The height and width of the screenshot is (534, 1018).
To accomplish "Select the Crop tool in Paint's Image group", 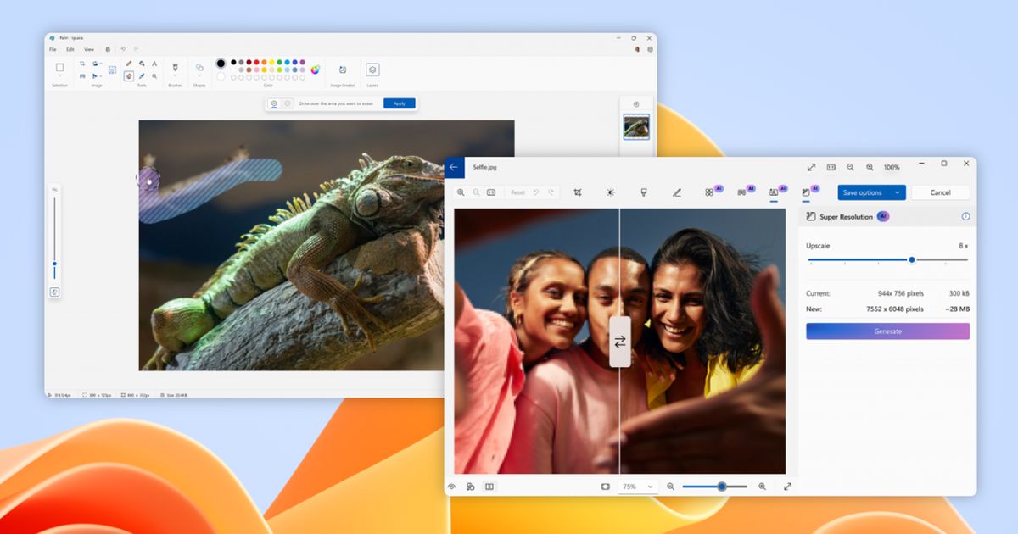I will (82, 64).
